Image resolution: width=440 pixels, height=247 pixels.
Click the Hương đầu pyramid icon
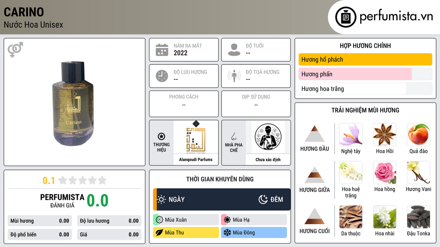click(315, 134)
